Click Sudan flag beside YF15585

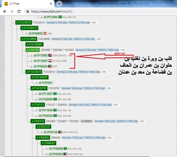[50, 55]
